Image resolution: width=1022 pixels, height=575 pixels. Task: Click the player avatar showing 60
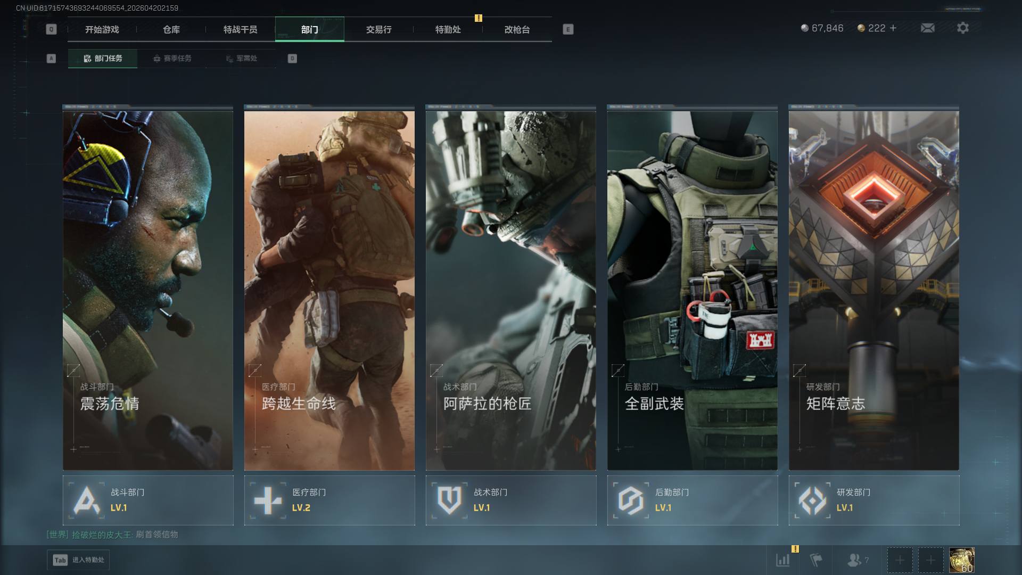pyautogui.click(x=961, y=560)
